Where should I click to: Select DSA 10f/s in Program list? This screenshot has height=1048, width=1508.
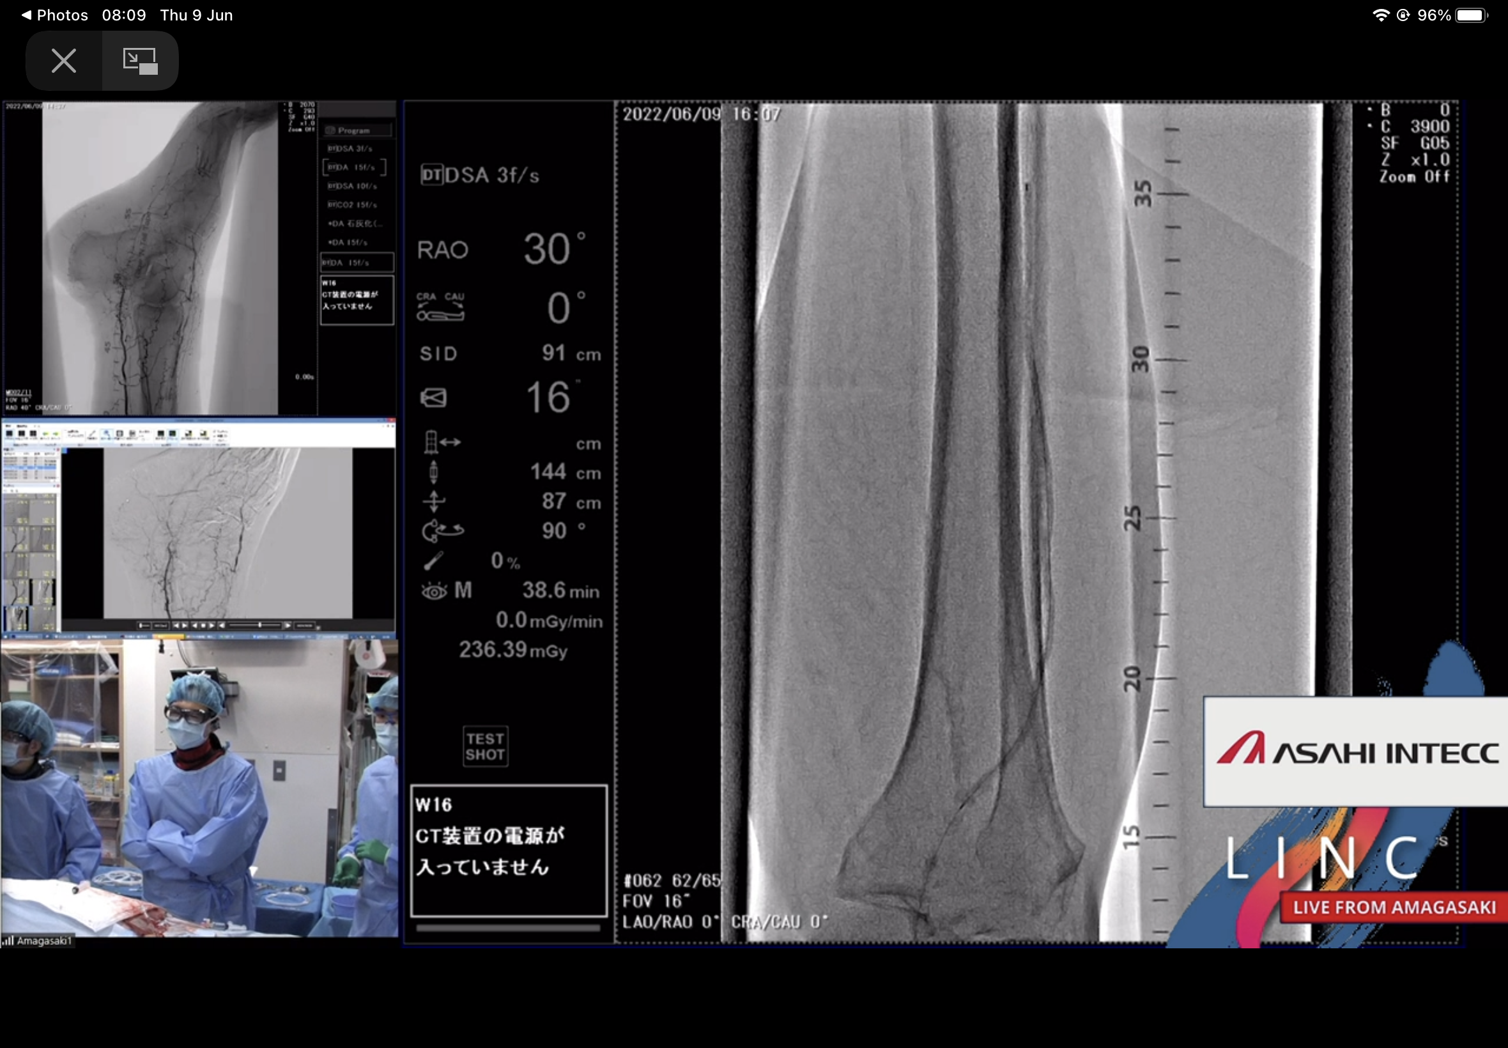tap(353, 186)
